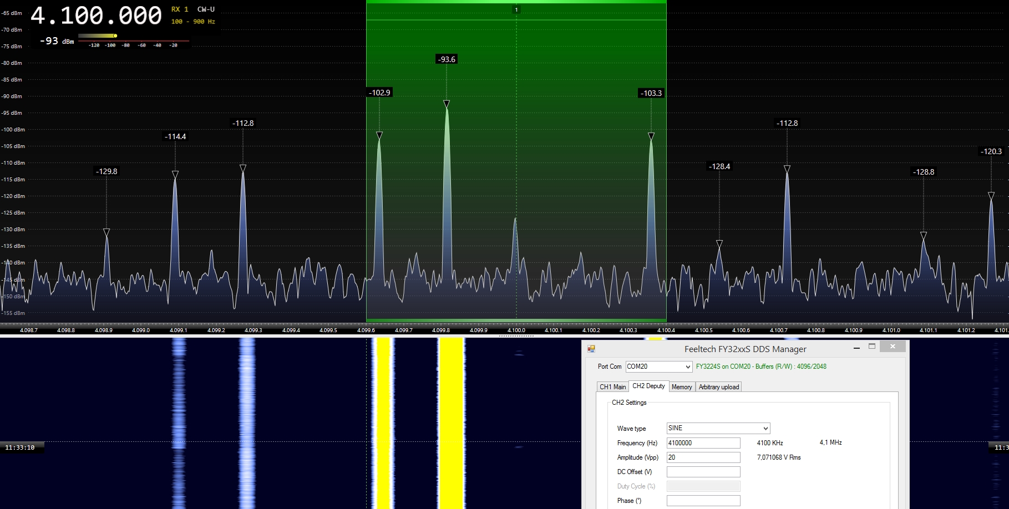Click the -93 dBm level readout
The image size is (1009, 509).
pyautogui.click(x=57, y=41)
